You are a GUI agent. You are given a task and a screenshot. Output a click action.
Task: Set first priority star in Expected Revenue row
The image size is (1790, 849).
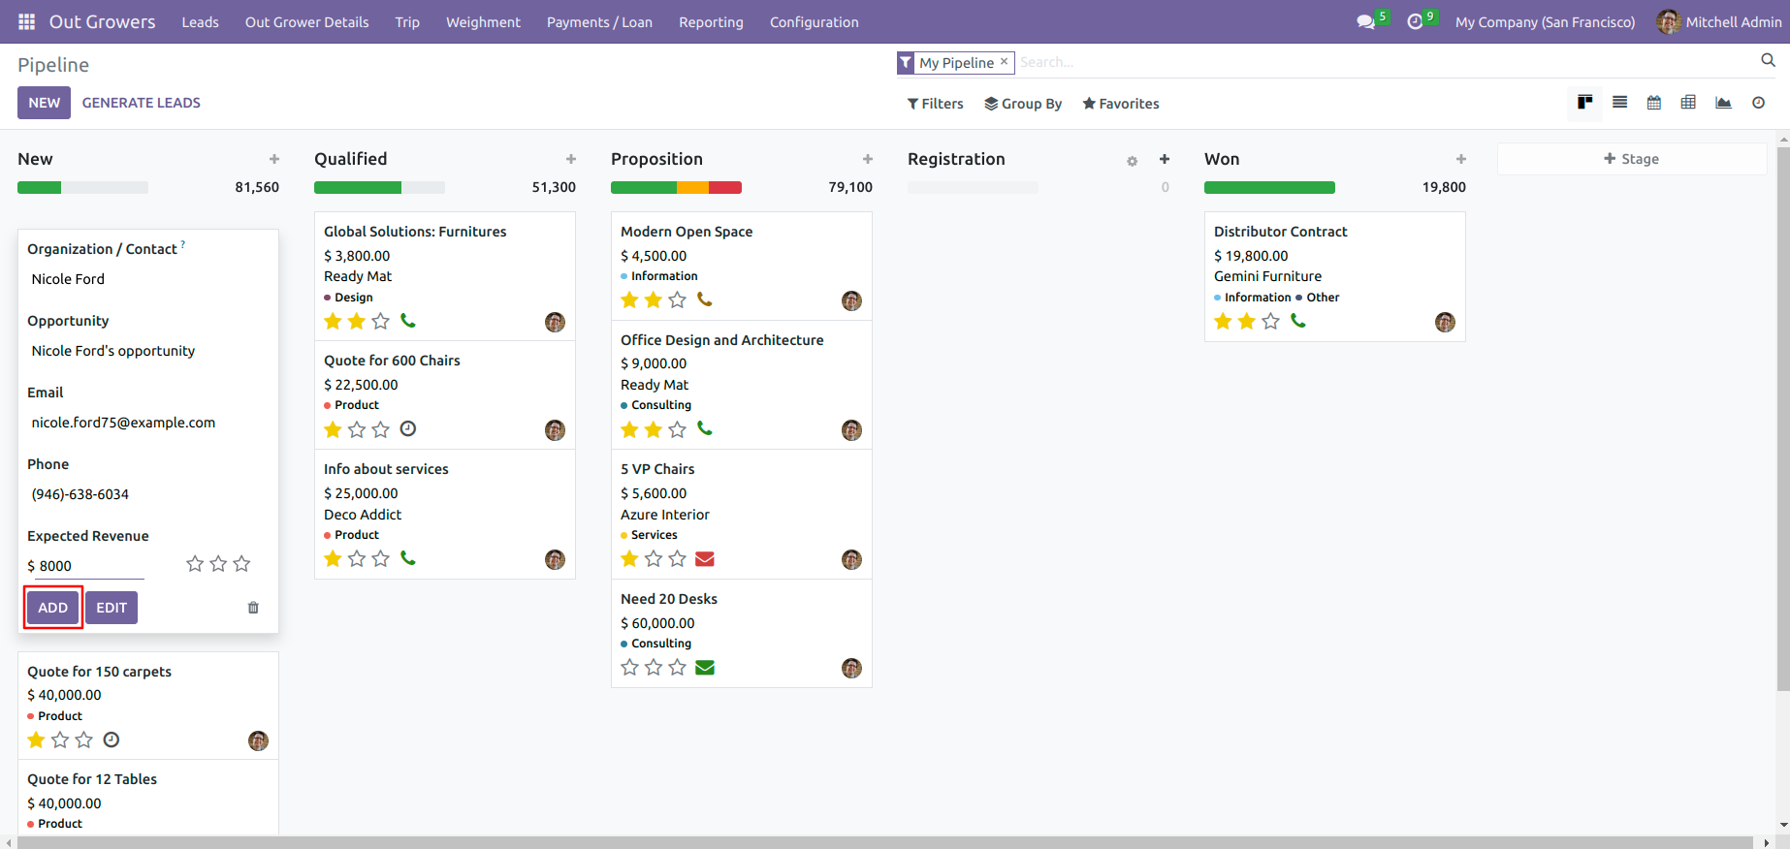[x=195, y=564]
